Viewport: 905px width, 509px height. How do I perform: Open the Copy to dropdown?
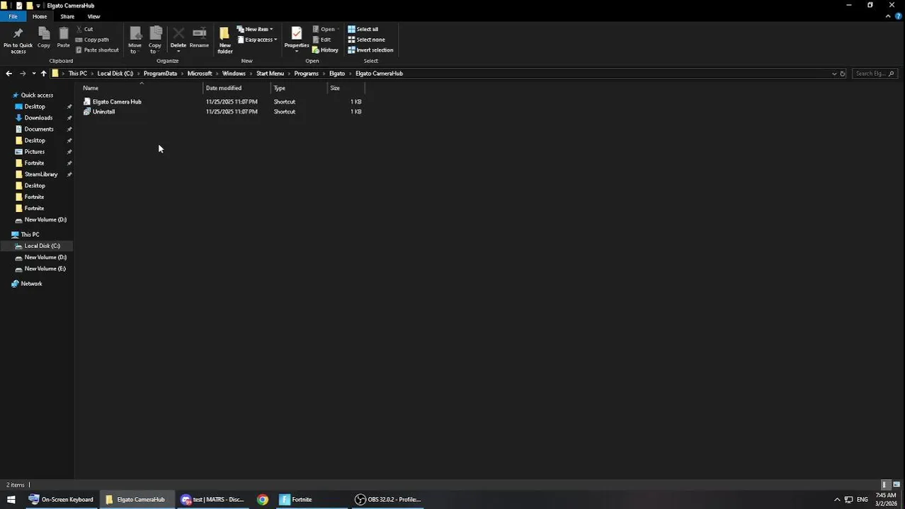tap(155, 41)
